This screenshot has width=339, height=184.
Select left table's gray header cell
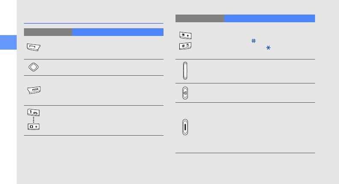[x=48, y=32]
